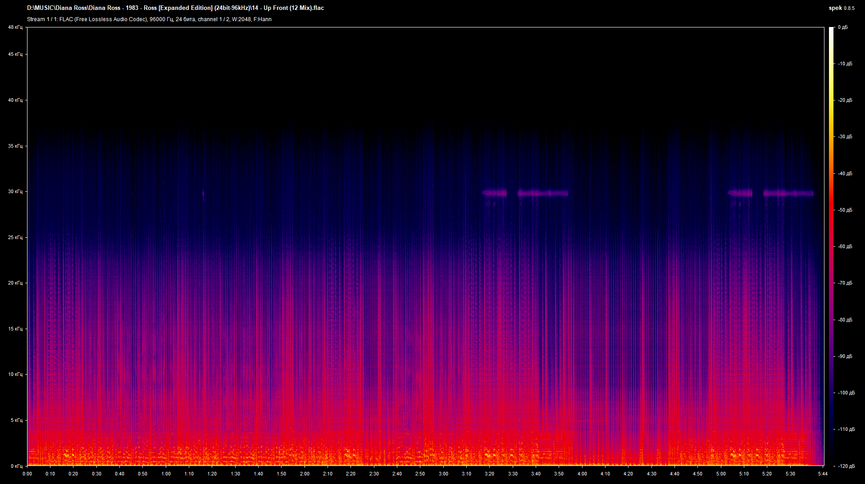Image resolution: width=865 pixels, height=484 pixels.
Task: Click the "F:Hann" window function label
Action: pos(263,19)
